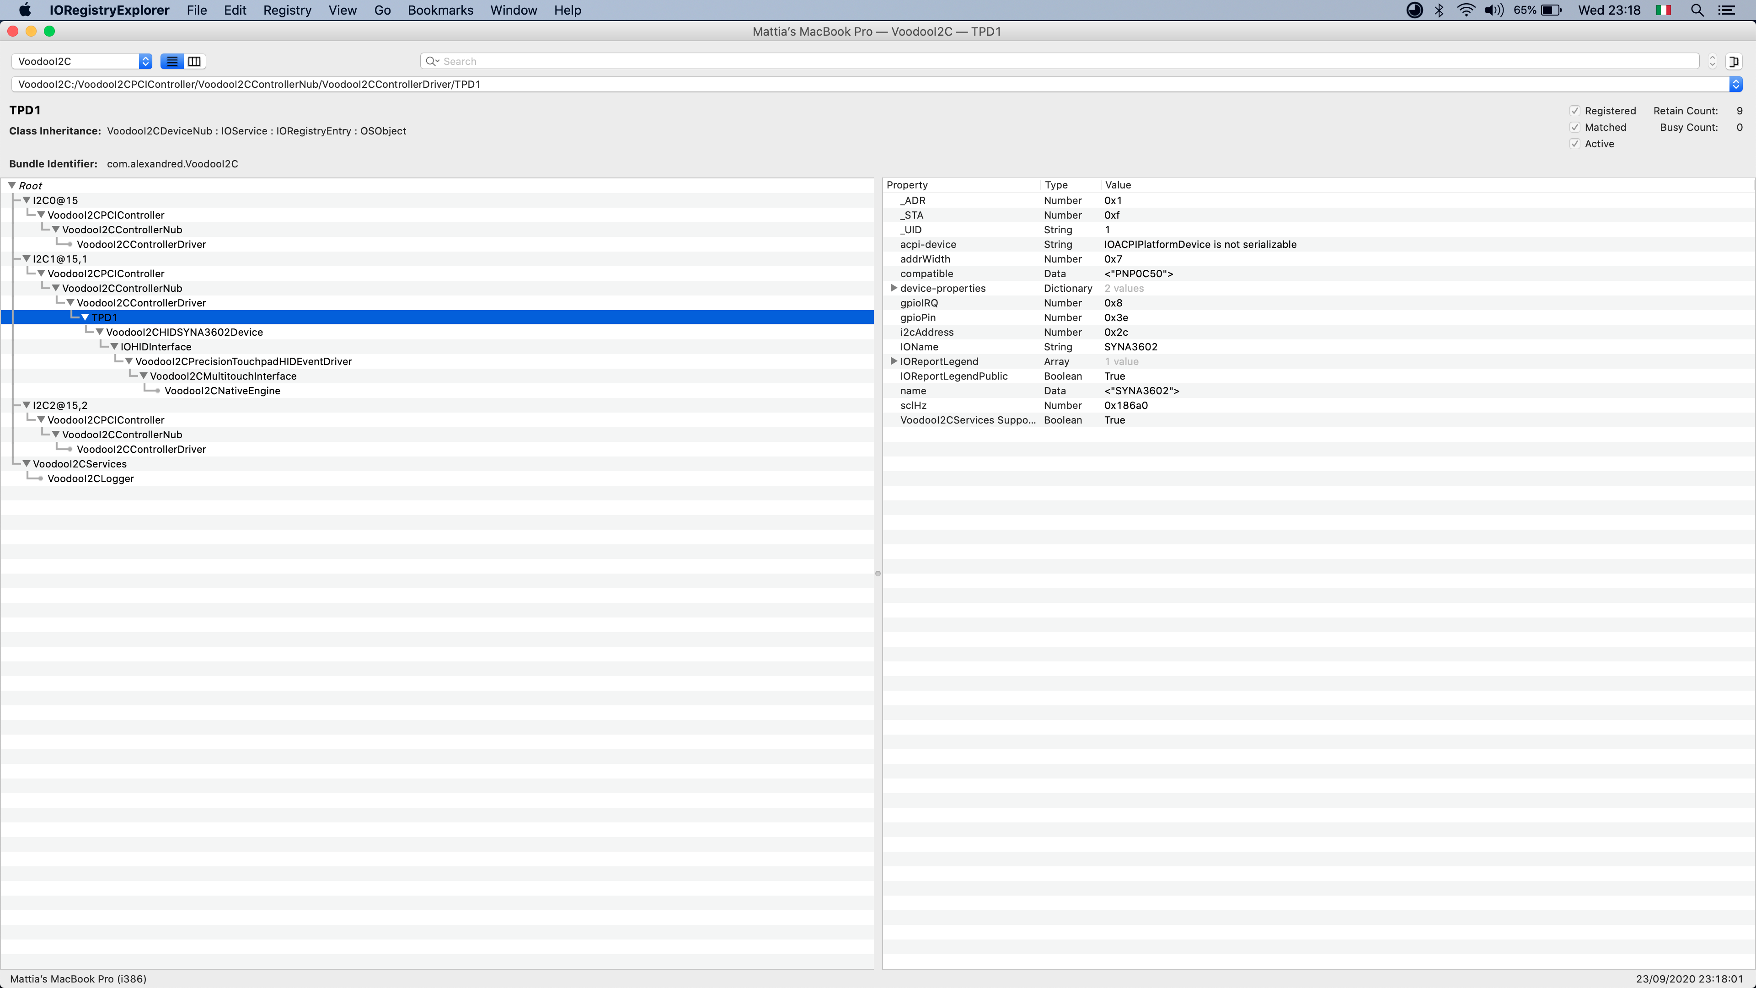Switch to the column browser view icon

194,61
